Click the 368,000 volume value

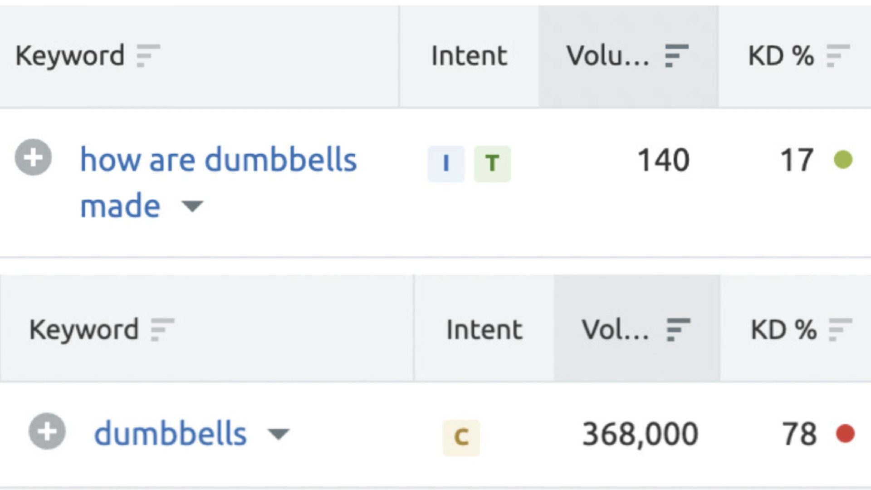(640, 434)
